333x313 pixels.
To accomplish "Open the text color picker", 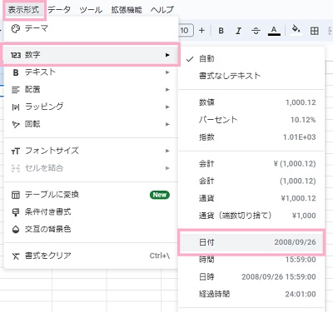I will click(x=274, y=31).
